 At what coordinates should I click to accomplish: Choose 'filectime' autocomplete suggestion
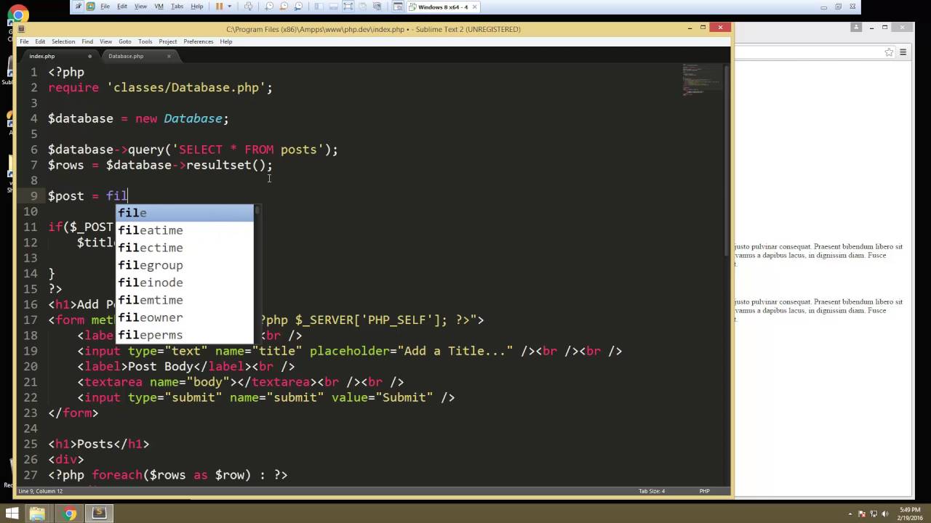[185, 248]
